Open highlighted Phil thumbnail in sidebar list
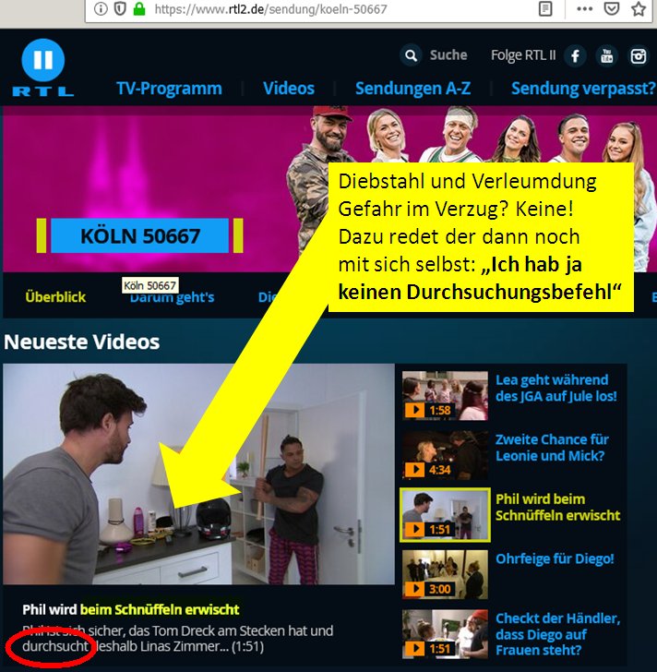 (x=445, y=515)
